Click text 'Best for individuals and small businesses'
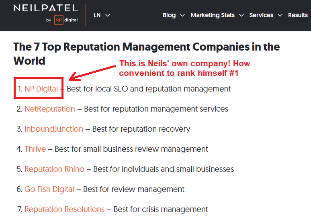The width and height of the screenshot is (311, 224). 164,169
